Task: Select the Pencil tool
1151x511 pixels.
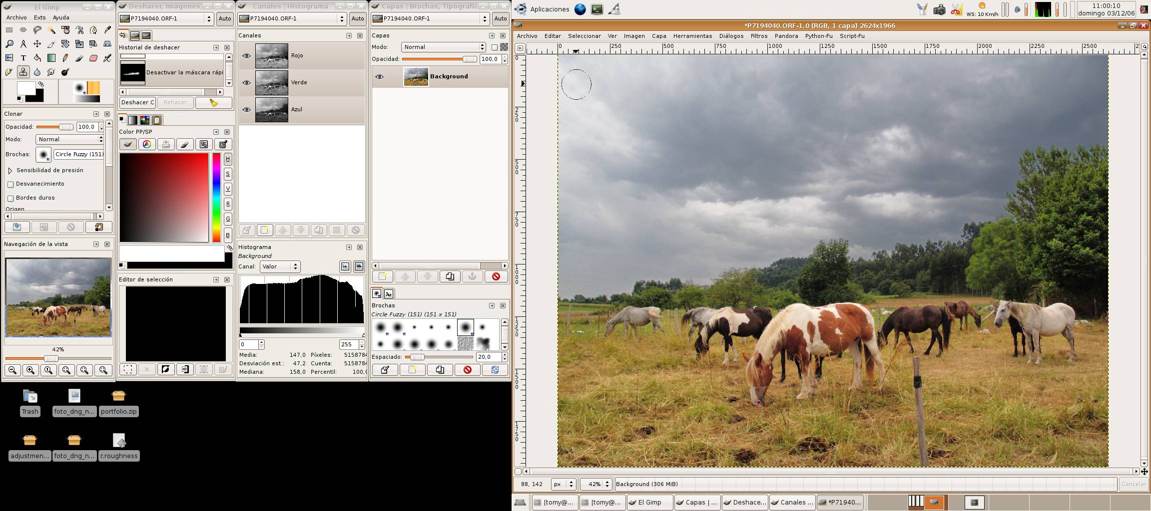Action: coord(65,58)
